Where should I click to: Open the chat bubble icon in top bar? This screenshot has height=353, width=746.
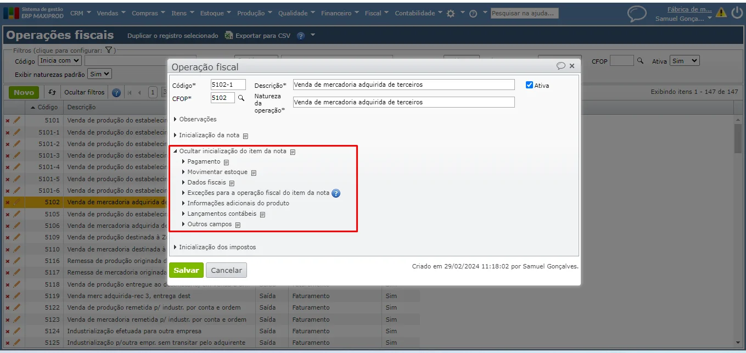click(x=637, y=14)
